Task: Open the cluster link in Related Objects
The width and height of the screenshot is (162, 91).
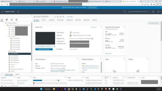Action: point(90,68)
